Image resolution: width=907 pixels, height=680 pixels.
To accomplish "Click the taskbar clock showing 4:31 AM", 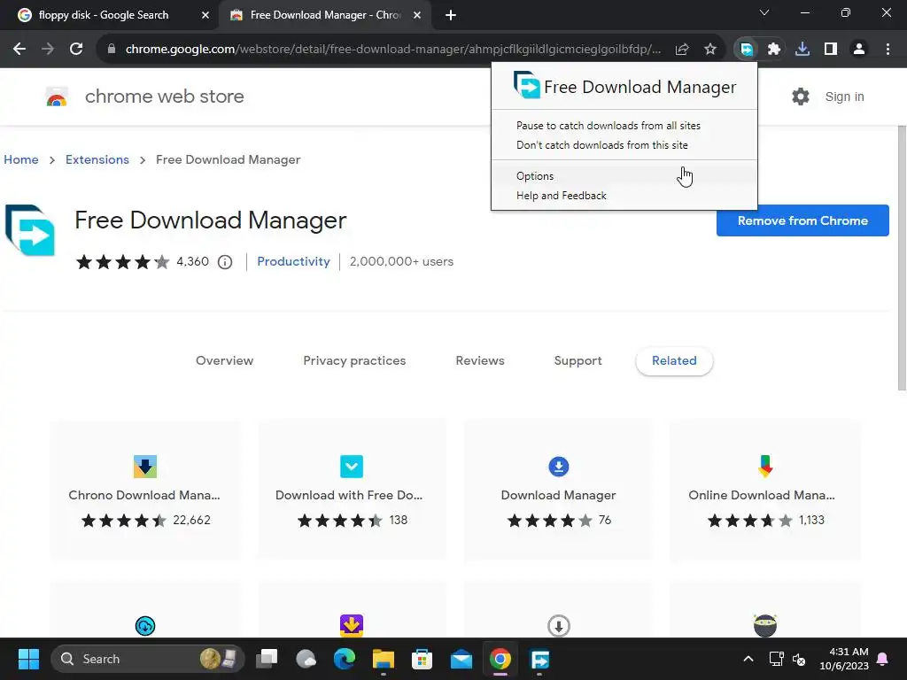I will [844, 659].
